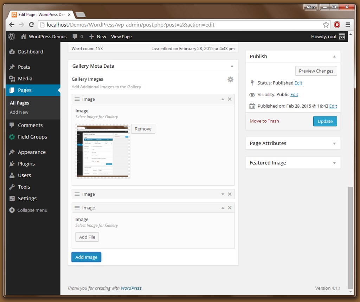Click the calendar icon beside Published on

(252, 106)
